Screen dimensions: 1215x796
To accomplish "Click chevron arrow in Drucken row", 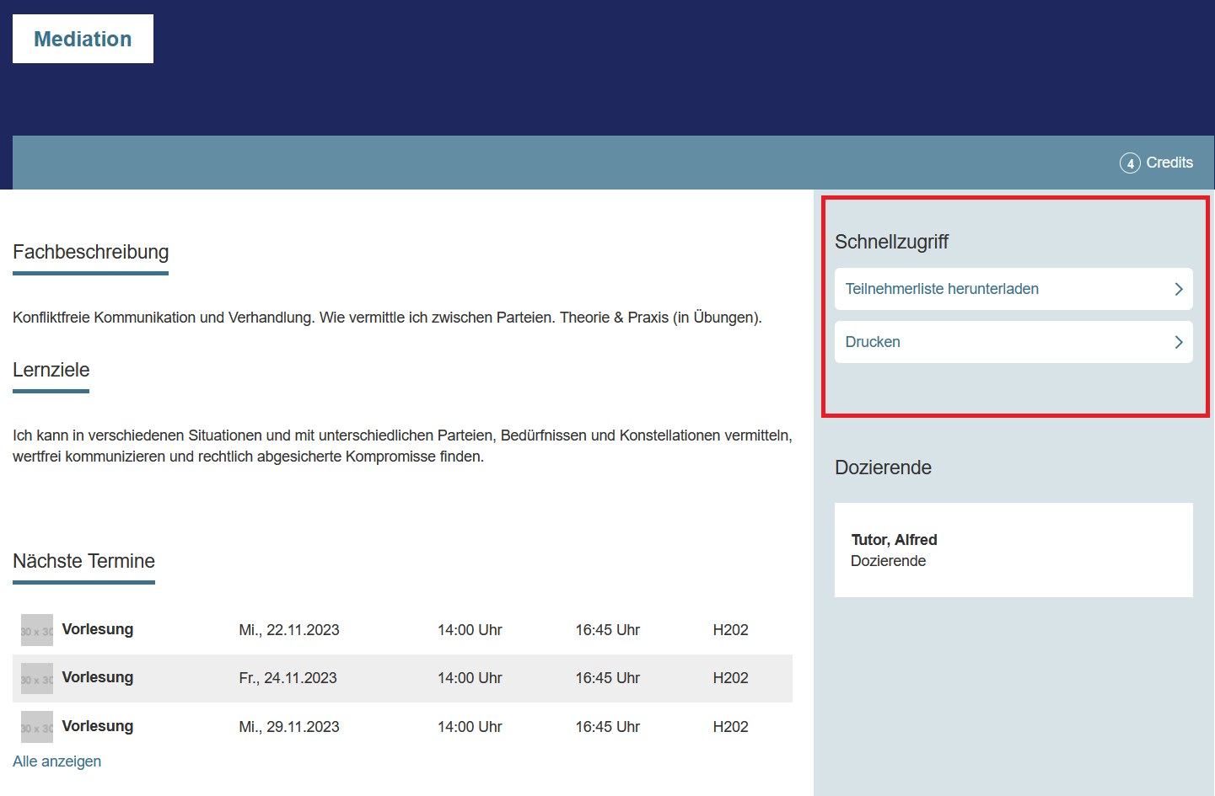I will 1179,342.
